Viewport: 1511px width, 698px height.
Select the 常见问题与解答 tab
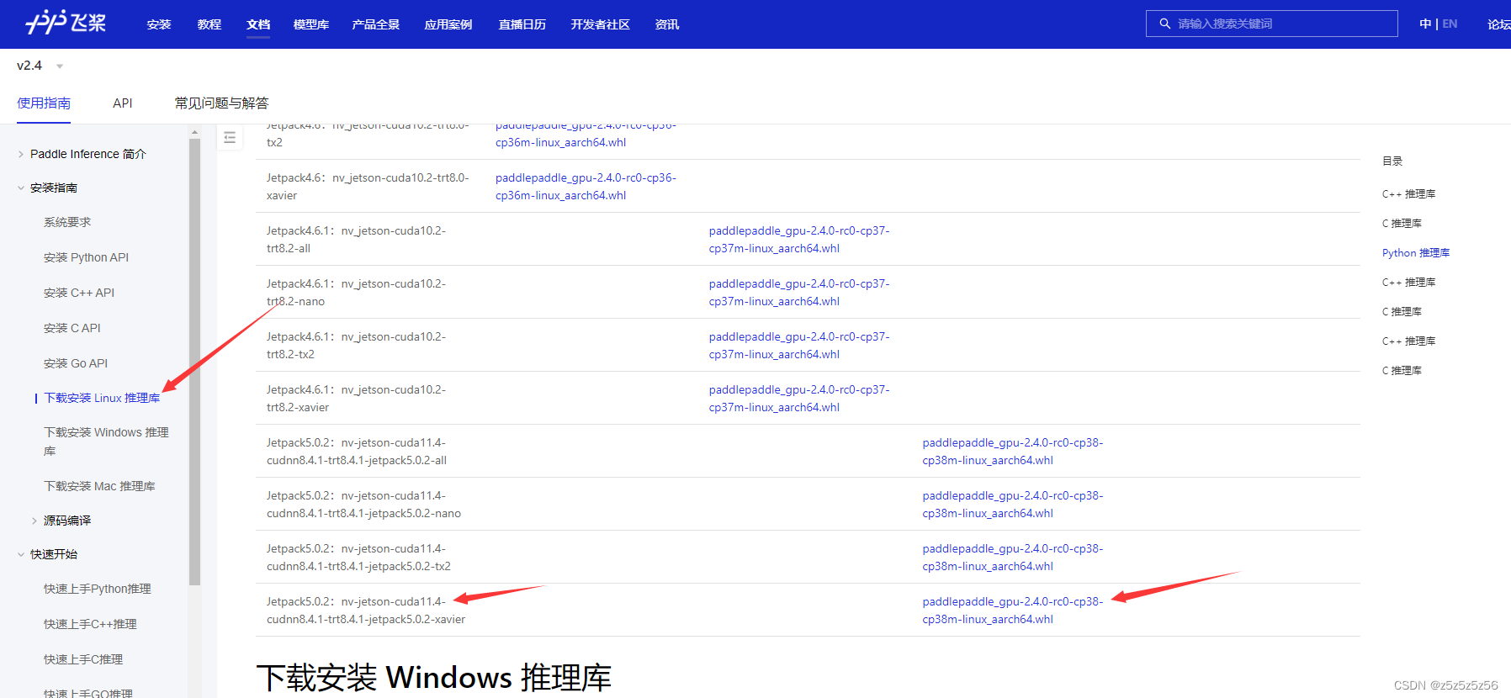[221, 103]
